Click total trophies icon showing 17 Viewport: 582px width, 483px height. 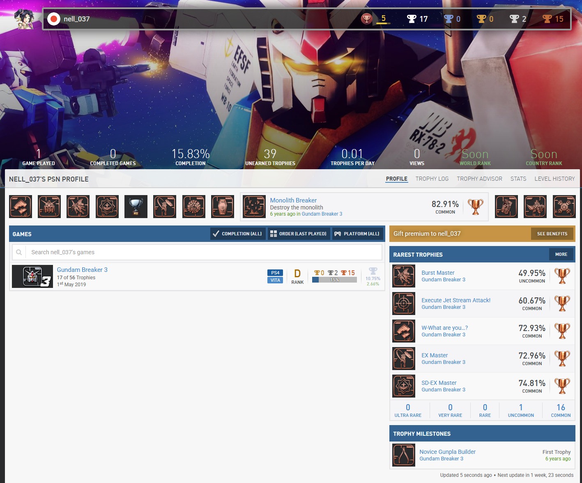click(x=412, y=19)
